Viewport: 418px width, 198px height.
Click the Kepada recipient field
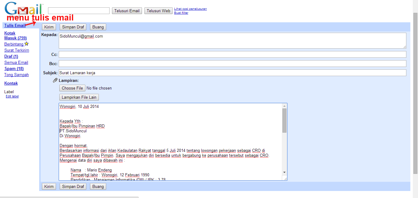pyautogui.click(x=233, y=41)
